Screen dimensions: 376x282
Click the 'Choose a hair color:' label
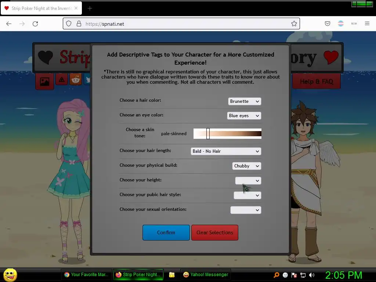click(140, 100)
